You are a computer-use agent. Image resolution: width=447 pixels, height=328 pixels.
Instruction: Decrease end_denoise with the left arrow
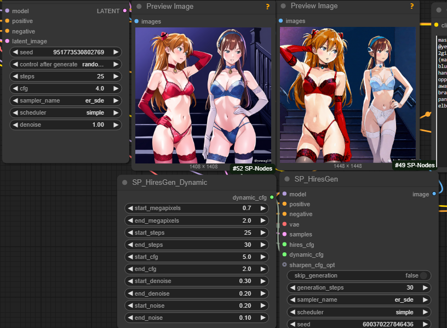(130, 293)
